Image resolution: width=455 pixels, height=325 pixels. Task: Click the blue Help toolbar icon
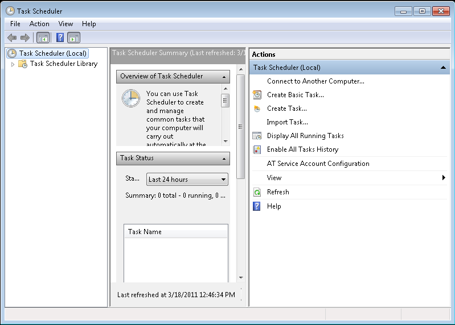pos(60,37)
